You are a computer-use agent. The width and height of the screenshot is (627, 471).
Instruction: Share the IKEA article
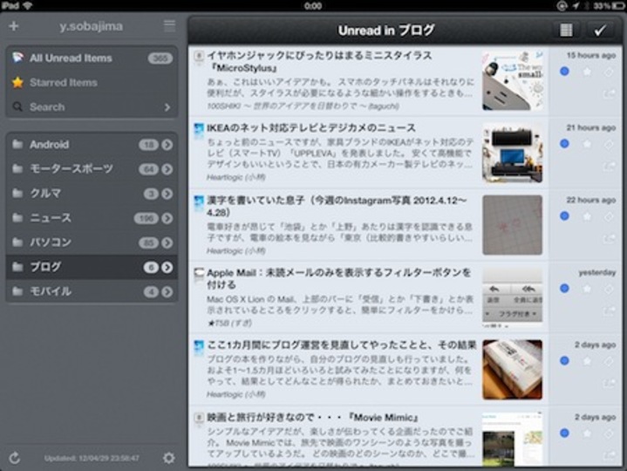pyautogui.click(x=609, y=166)
